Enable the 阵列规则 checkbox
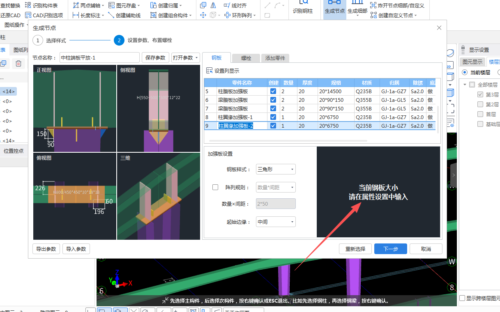 [215, 187]
